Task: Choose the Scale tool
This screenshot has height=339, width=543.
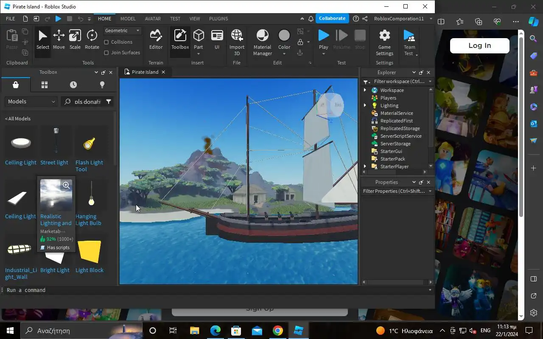Action: pos(75,40)
